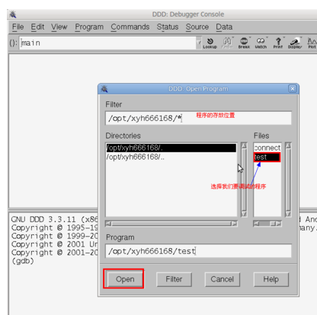Click the DDD bug icon in main title bar
Viewport: 317px width, 315px height.
pos(13,14)
